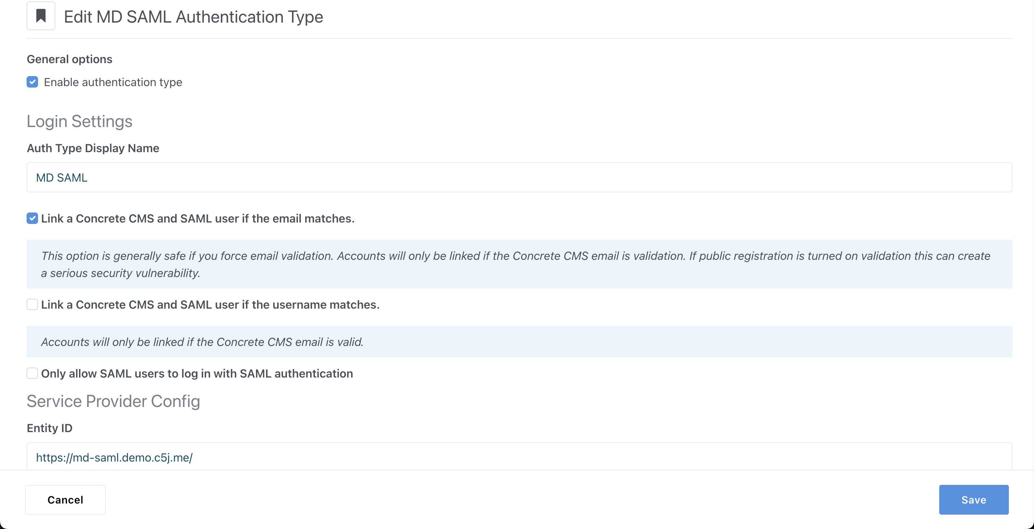
Task: Click the SAML-only login option label text
Action: [197, 374]
